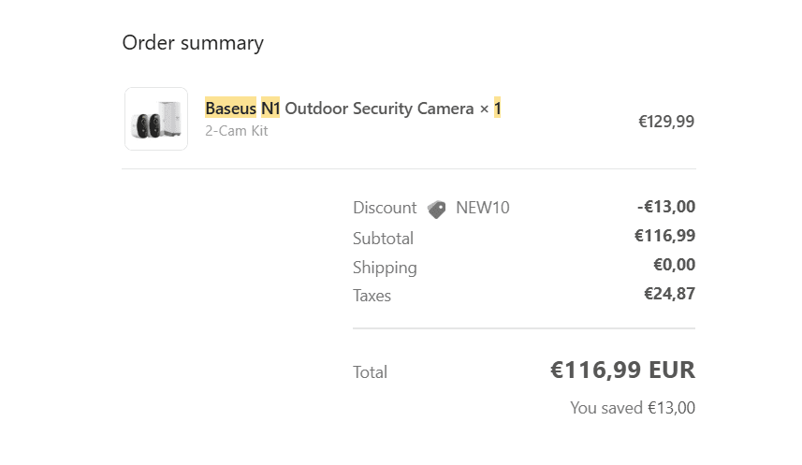802x465 pixels.
Task: Click the discount tag icon
Action: (x=436, y=209)
